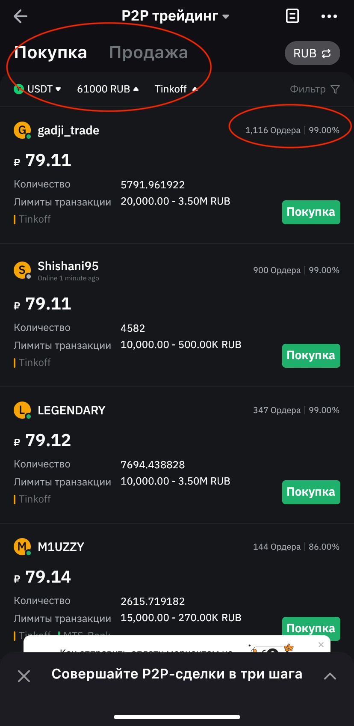Tap LEGENDARY's avatar icon

pos(22,410)
